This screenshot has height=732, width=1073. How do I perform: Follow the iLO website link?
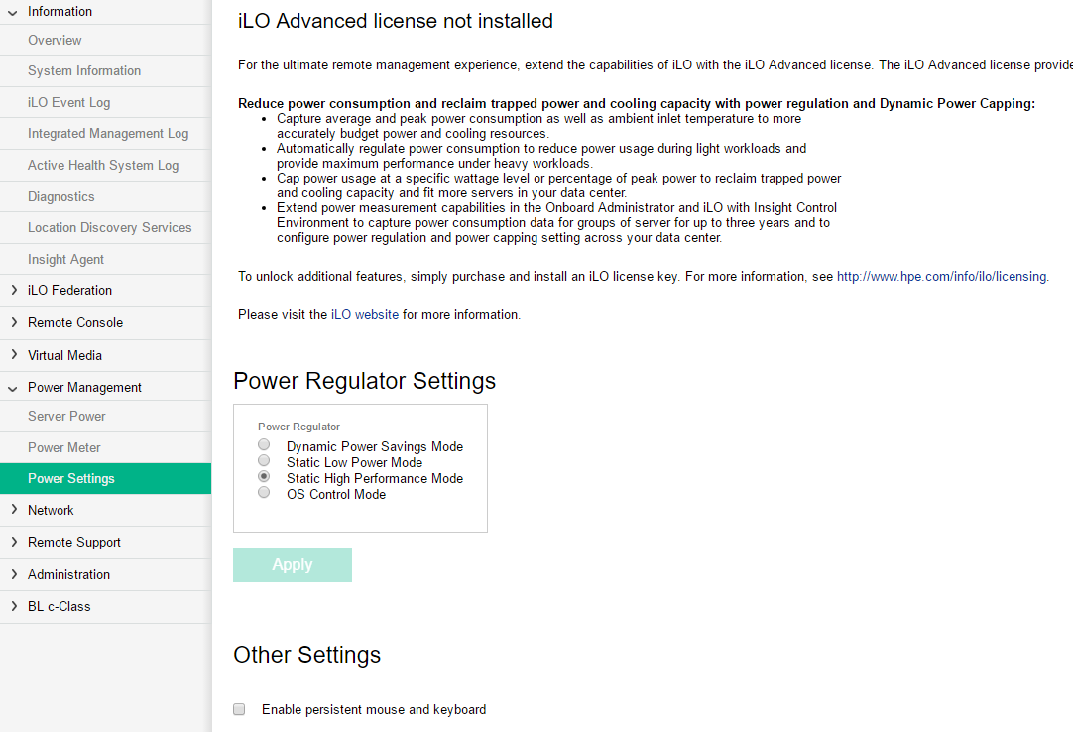click(365, 315)
